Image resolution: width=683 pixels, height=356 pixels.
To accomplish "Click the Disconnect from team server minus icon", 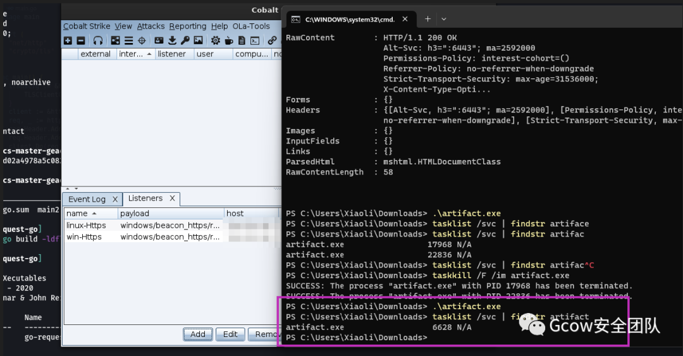I will pos(81,40).
